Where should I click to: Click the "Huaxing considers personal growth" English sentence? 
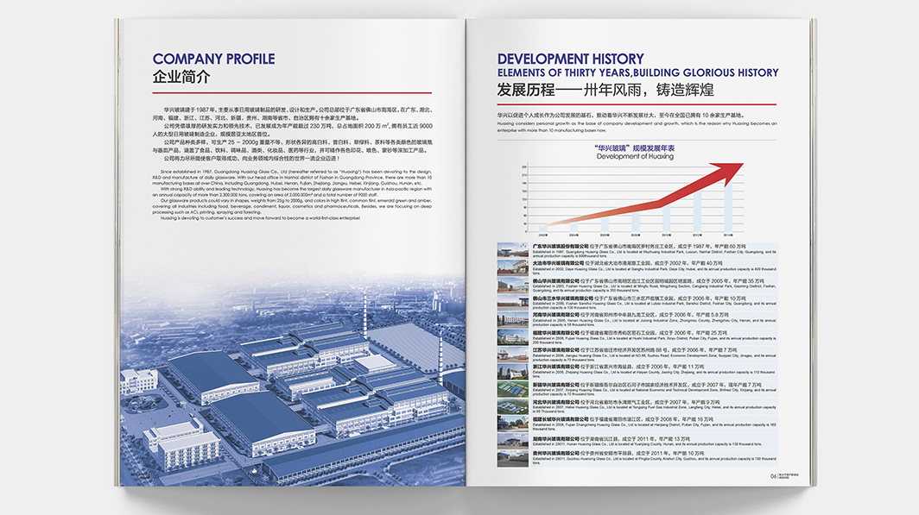637,127
